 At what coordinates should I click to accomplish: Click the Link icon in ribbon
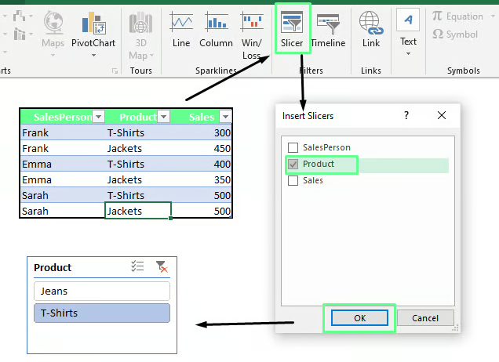pos(371,30)
